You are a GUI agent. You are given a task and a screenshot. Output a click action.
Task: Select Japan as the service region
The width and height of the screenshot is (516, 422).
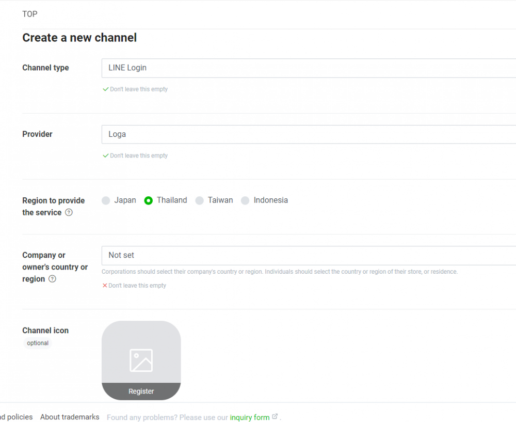point(106,200)
